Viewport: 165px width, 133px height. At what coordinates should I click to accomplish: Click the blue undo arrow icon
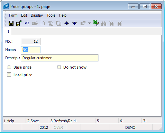(27, 23)
